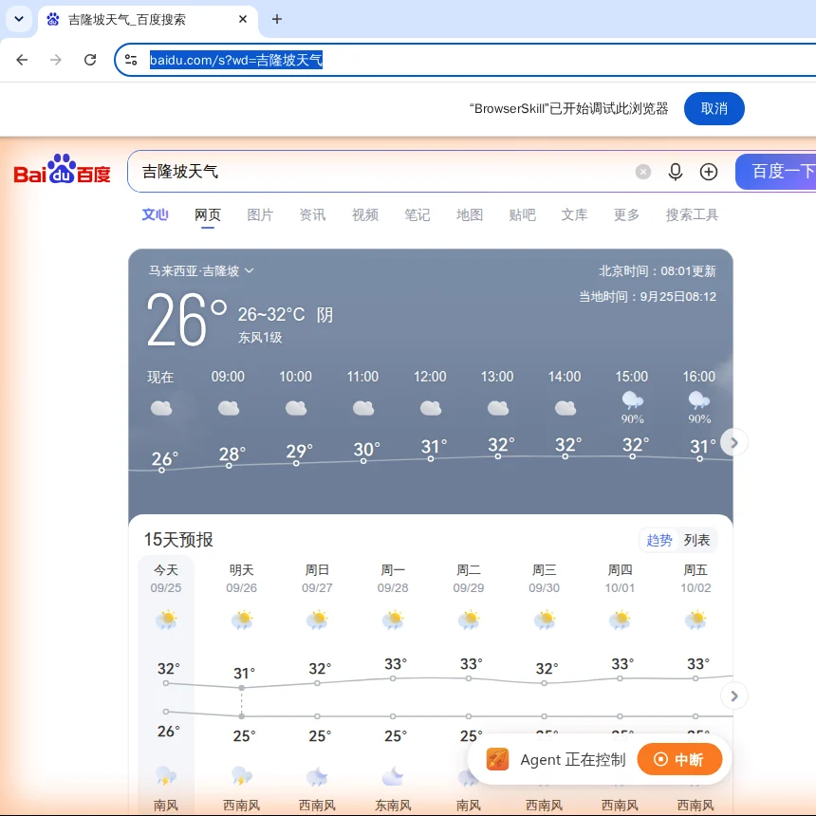Click rain icon for 16:00
This screenshot has width=816, height=816.
coord(699,400)
